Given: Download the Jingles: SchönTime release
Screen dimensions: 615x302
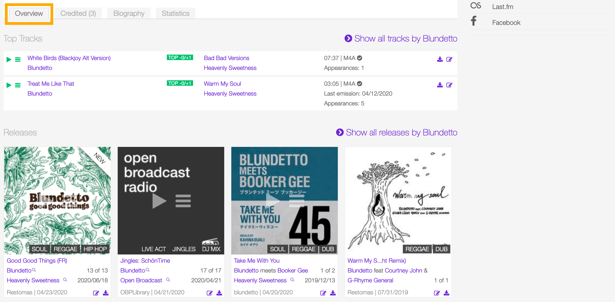Looking at the screenshot, I should 219,293.
